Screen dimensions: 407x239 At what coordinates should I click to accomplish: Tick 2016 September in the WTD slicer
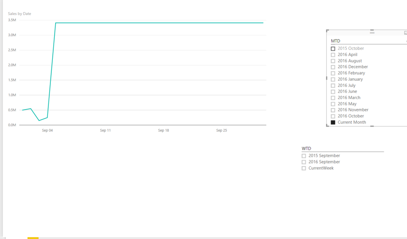click(304, 162)
